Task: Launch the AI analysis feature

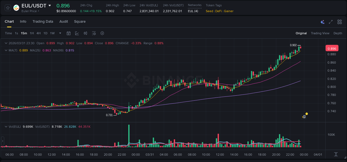Action: point(322,22)
